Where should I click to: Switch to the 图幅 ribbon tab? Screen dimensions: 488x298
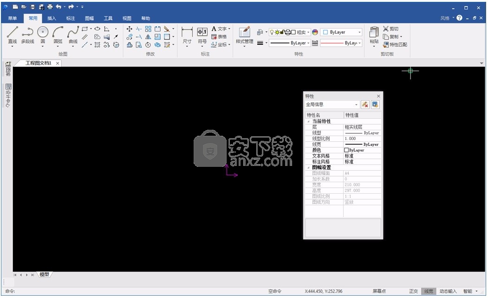coord(89,19)
